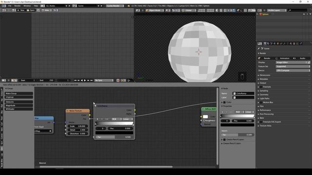Viewport: 312px width, 175px height.
Task: Open the Global orientation dropdown
Action: (x=189, y=10)
